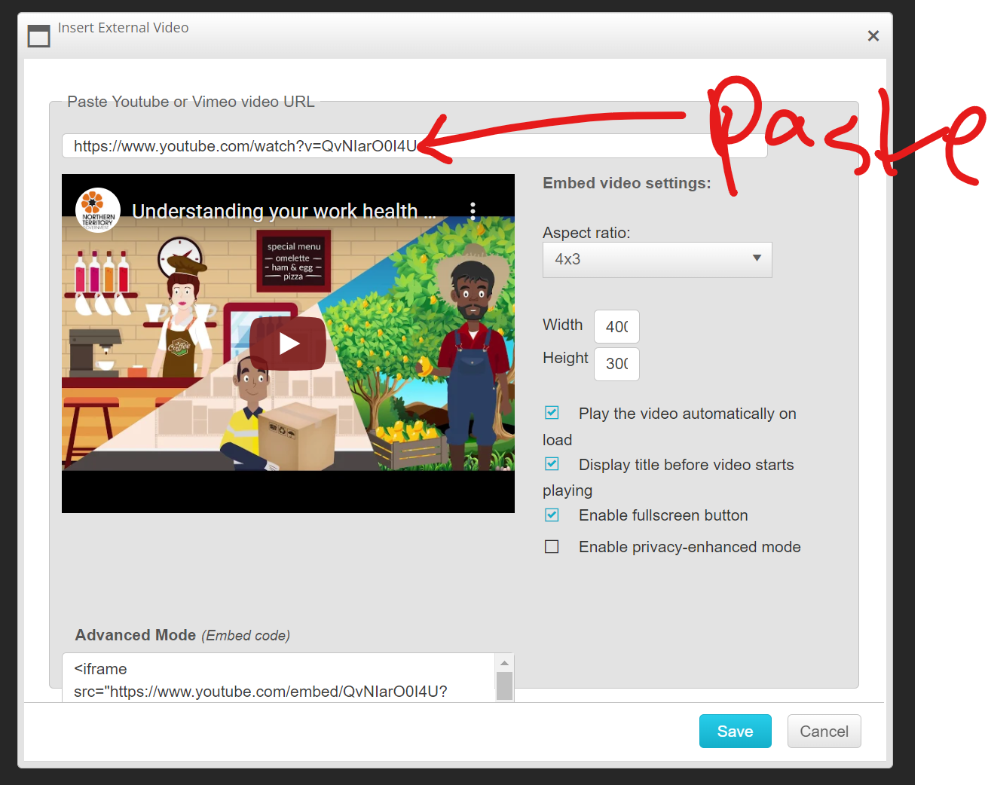The width and height of the screenshot is (988, 785).
Task: Click the 'Paste Youtube or Vimeo video URL' legend
Action: click(x=191, y=102)
